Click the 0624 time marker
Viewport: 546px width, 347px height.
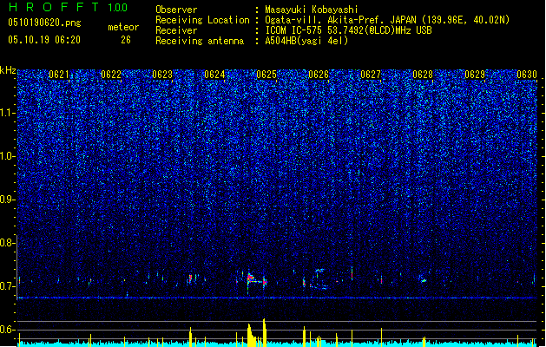(214, 75)
